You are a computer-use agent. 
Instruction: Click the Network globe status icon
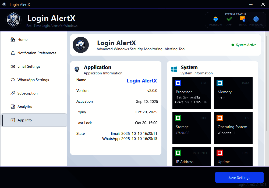click(256, 19)
